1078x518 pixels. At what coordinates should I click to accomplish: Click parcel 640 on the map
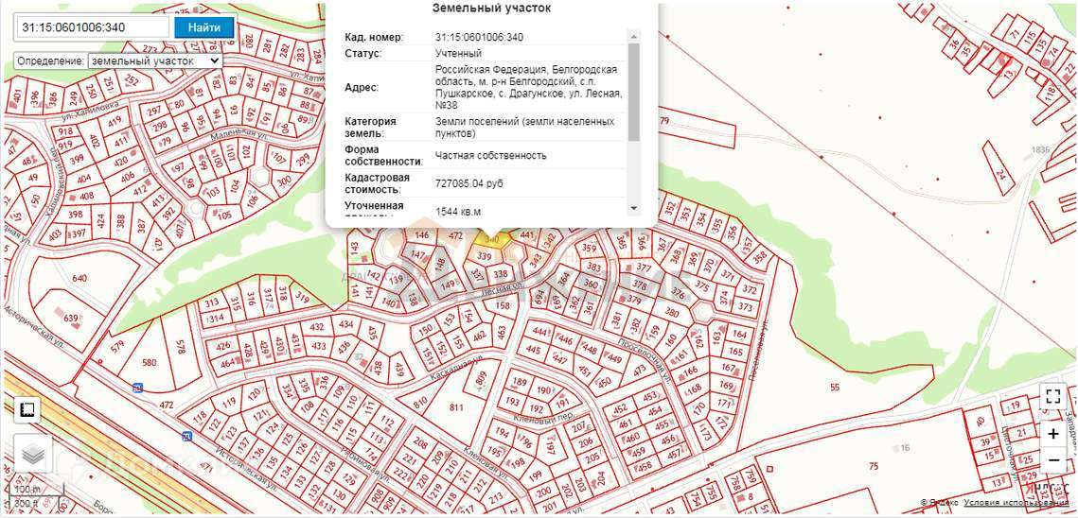point(80,278)
